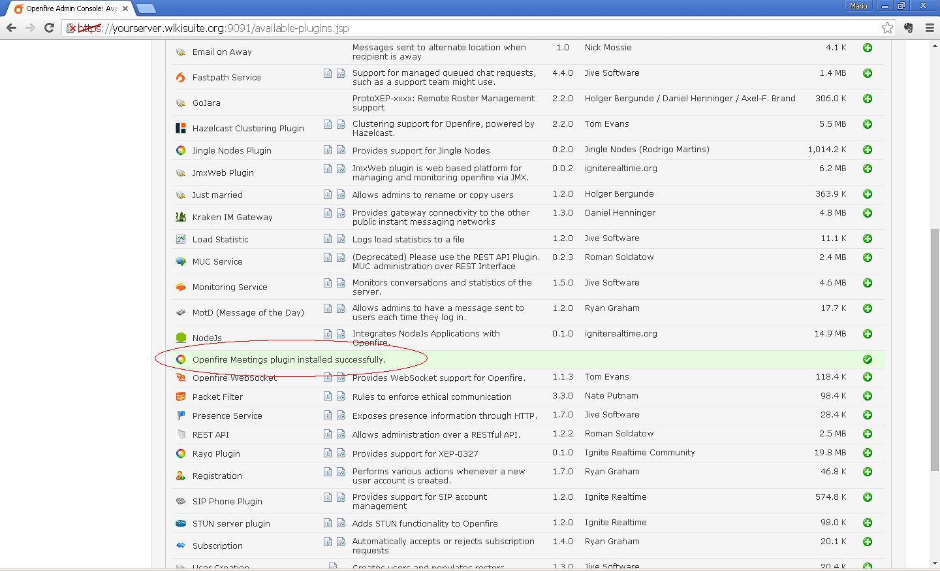Click the scroll down arrow of scrollbar
940x571 pixels.
pyautogui.click(x=935, y=563)
